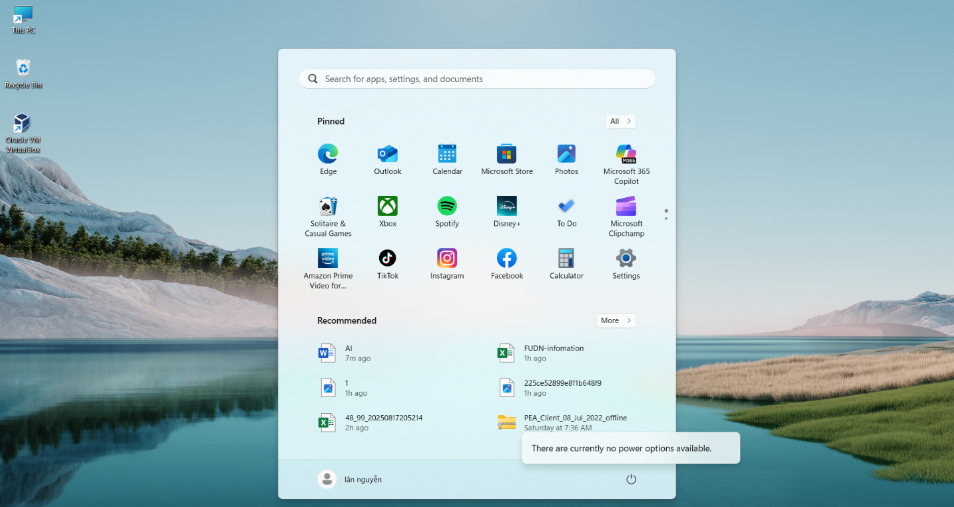Select the Recycle Bin desktop icon

pyautogui.click(x=23, y=73)
